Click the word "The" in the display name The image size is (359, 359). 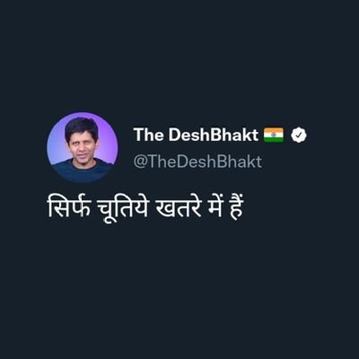[x=148, y=135]
